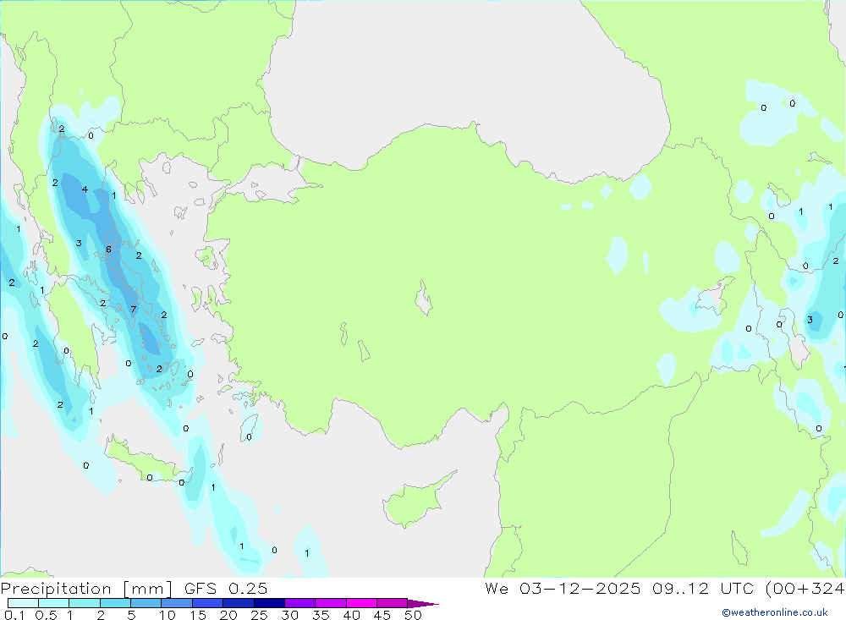Pick the 10–15 mm legend swatch
The image size is (846, 620).
pyautogui.click(x=177, y=603)
